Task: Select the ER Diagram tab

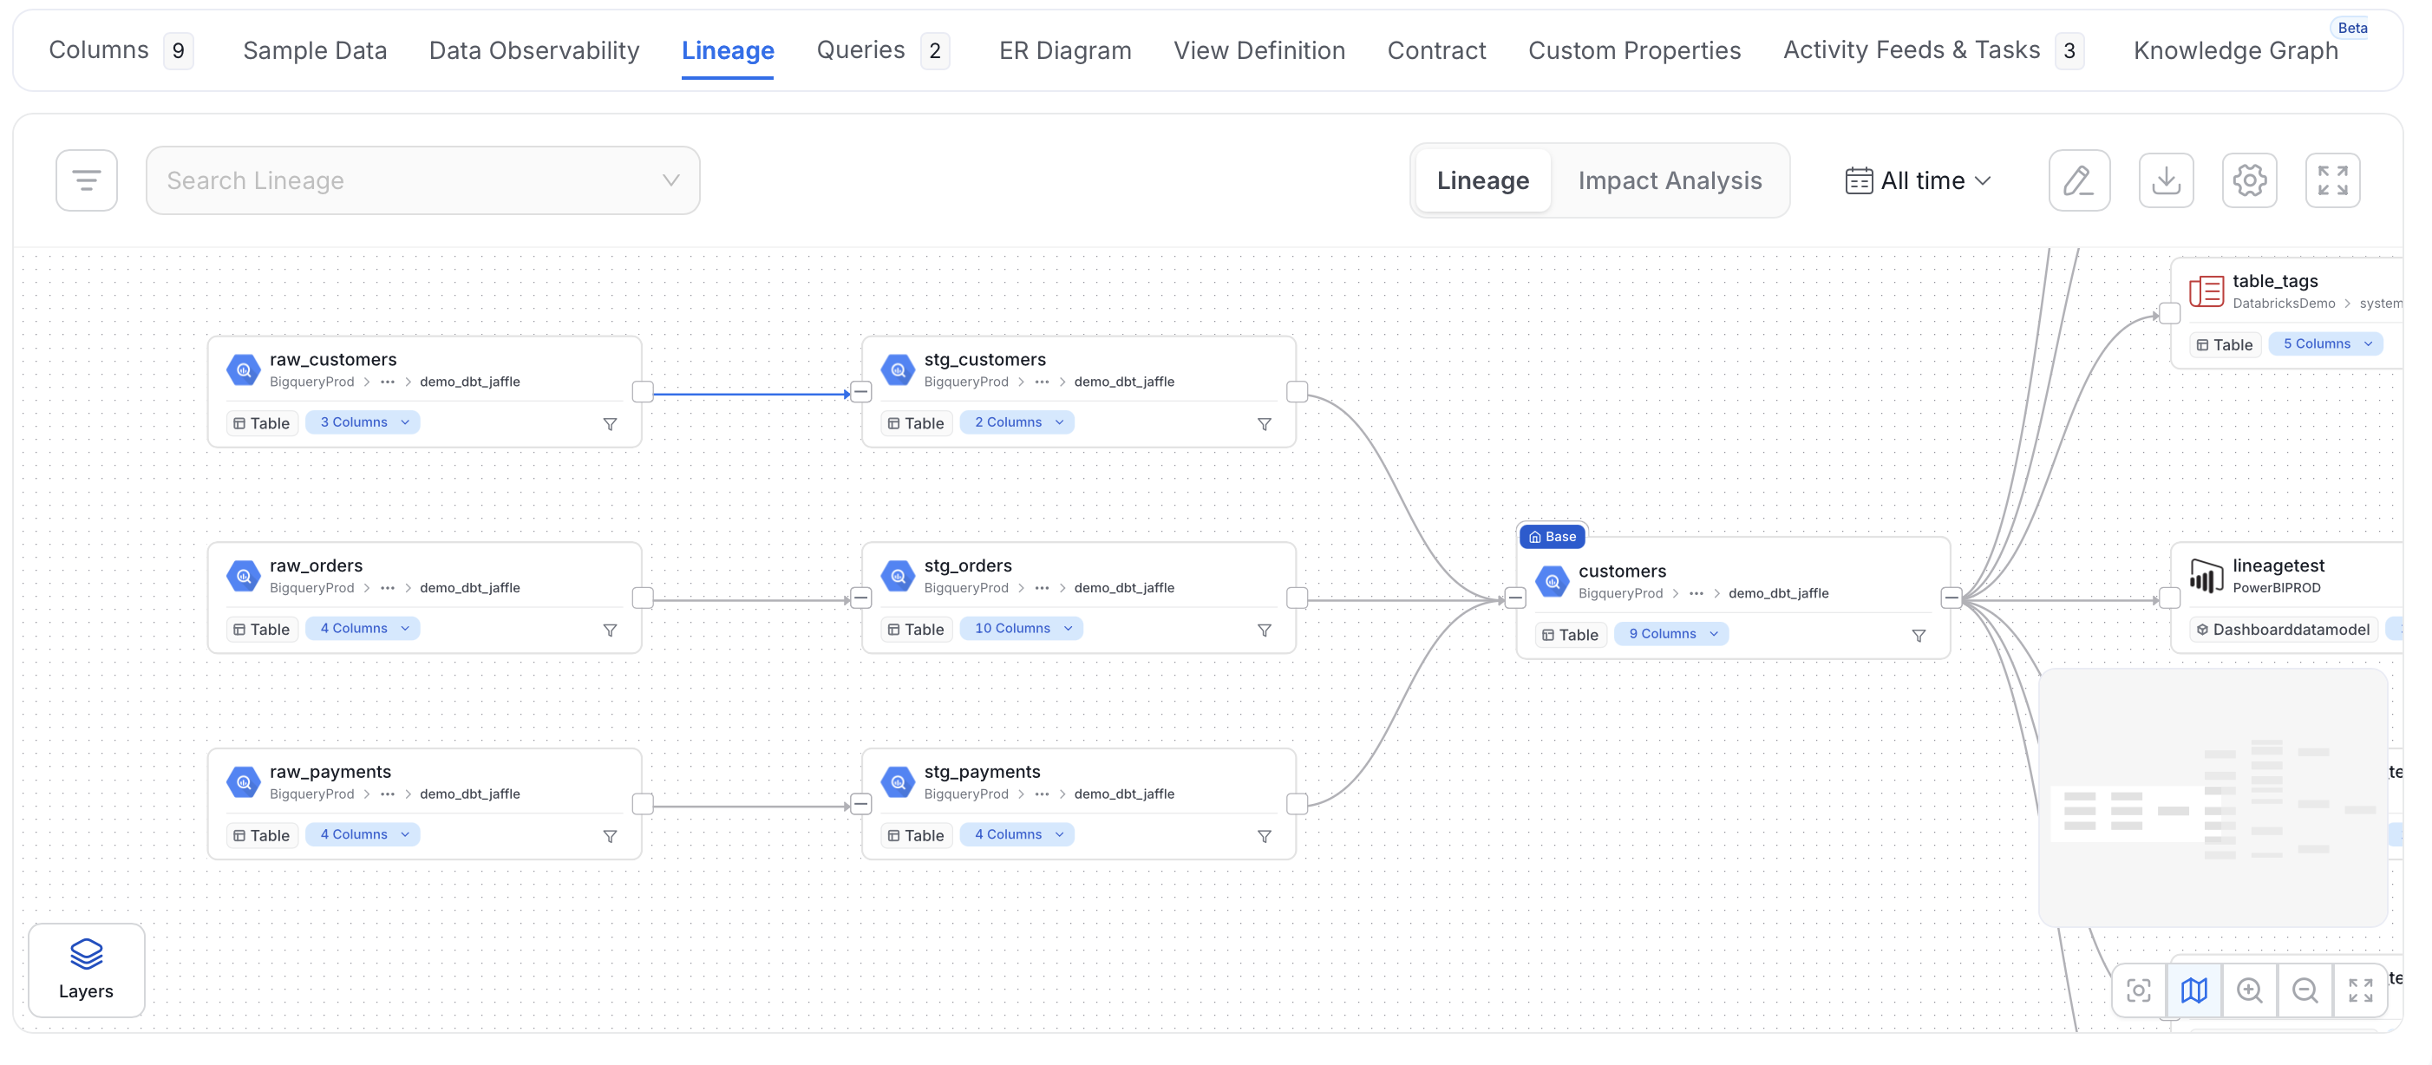Action: tap(1065, 50)
